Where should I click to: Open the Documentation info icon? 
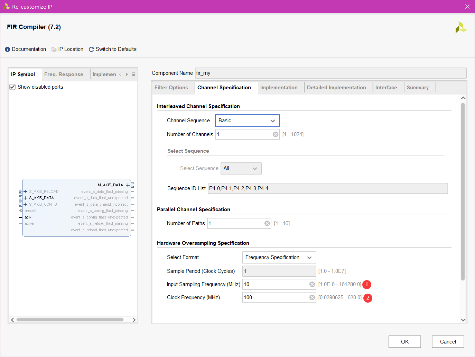pyautogui.click(x=8, y=50)
